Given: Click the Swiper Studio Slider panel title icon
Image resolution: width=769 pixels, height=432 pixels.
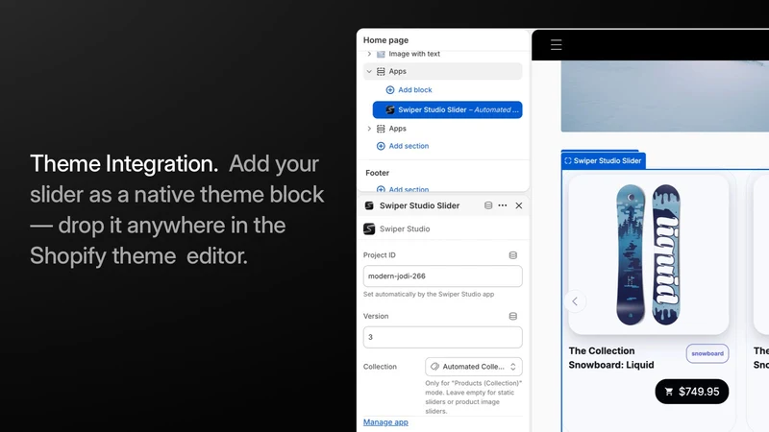Looking at the screenshot, I should point(369,205).
